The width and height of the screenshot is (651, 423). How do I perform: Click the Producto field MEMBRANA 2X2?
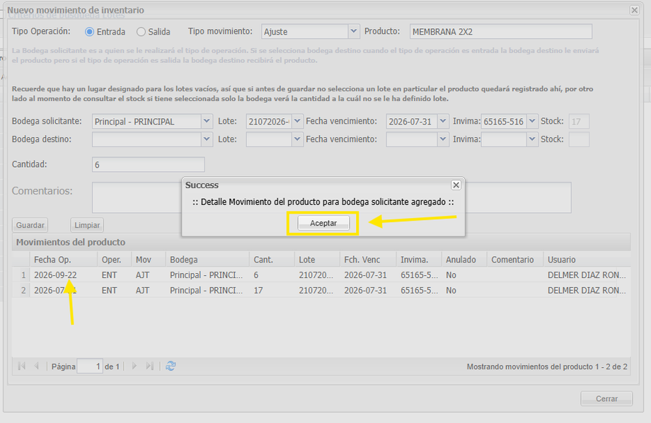point(501,32)
